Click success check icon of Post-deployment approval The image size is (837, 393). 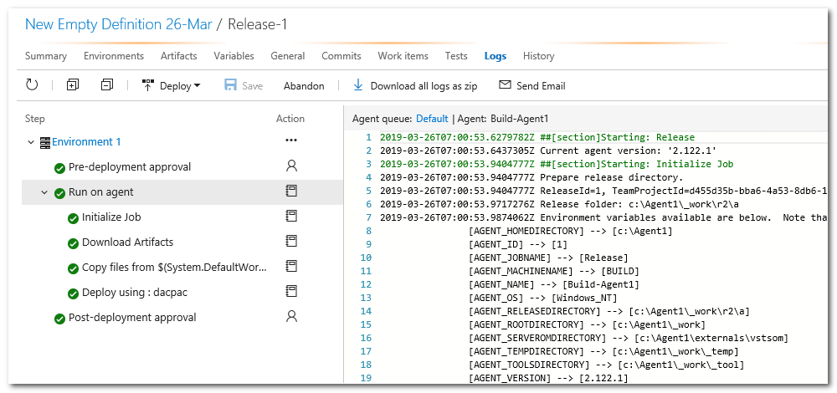click(59, 319)
